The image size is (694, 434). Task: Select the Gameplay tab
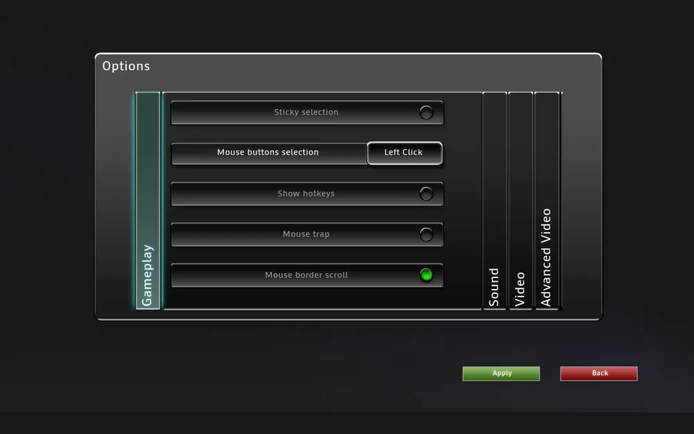148,201
